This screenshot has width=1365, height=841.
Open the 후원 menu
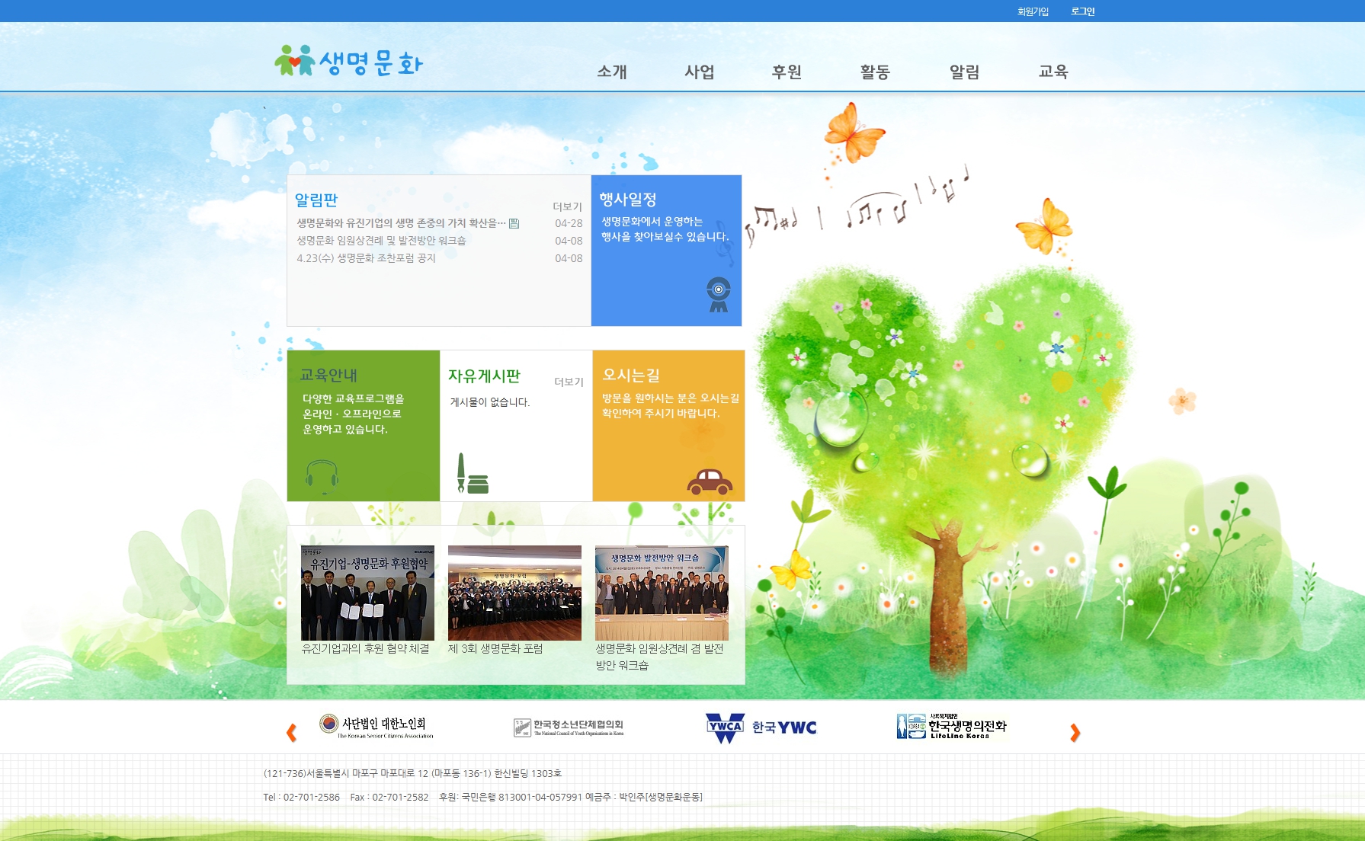(x=787, y=72)
